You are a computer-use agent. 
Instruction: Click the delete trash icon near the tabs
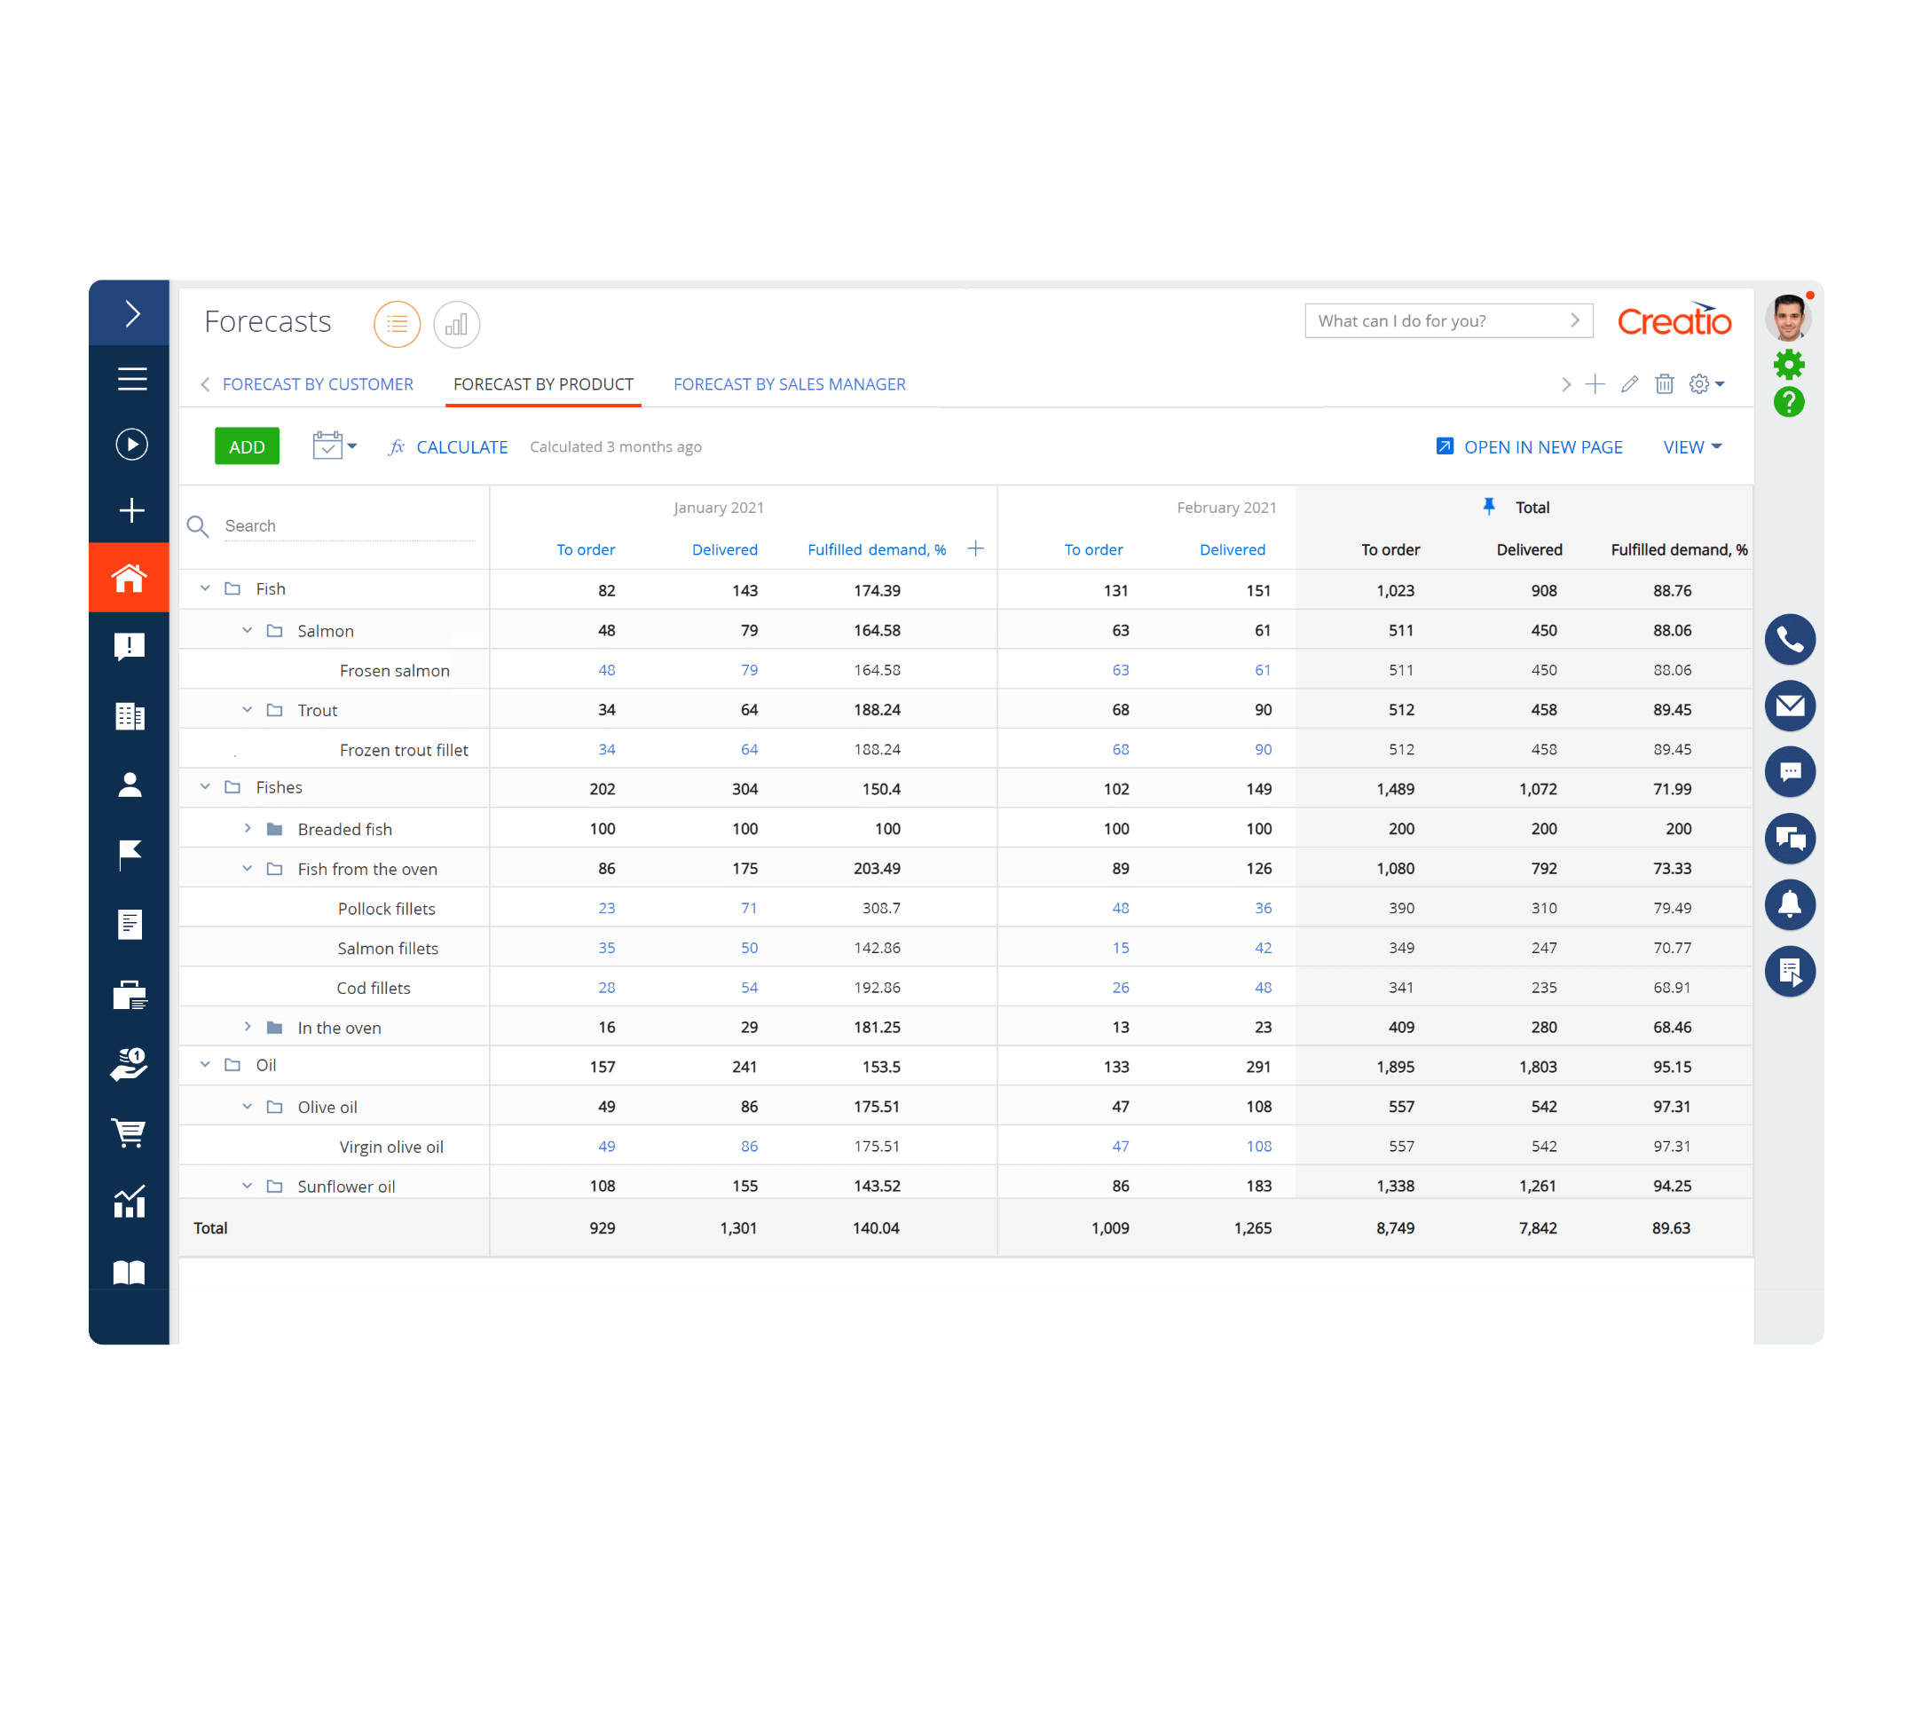(x=1665, y=384)
